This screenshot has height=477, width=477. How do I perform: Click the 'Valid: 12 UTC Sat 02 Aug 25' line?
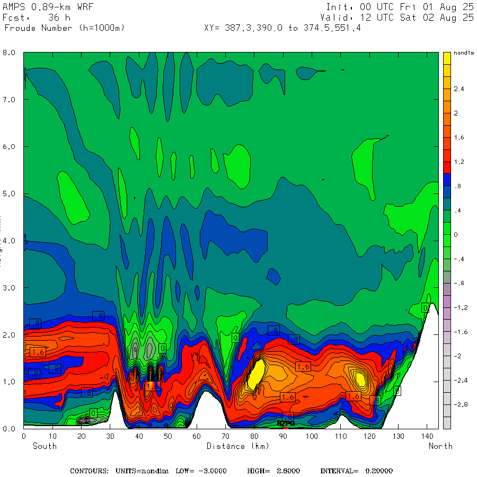point(396,17)
